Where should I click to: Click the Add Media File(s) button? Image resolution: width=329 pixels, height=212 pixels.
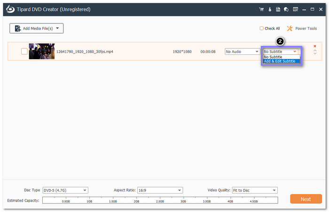[x=36, y=28]
